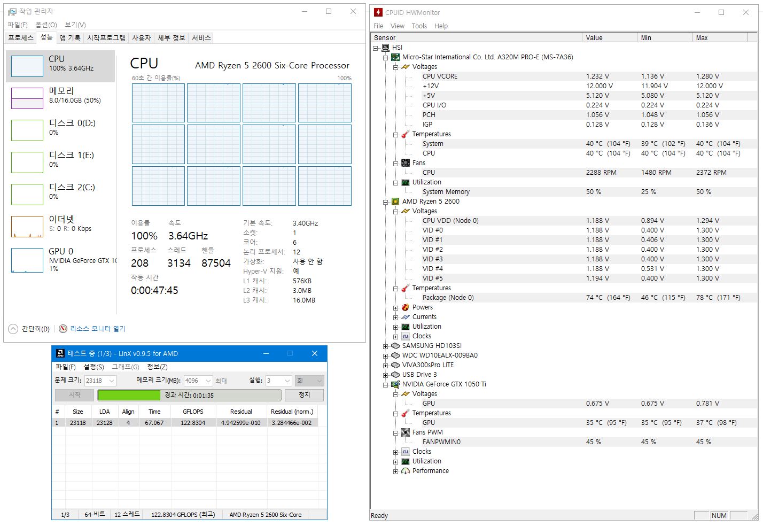Click the WDC WD10EALX drive icon
This screenshot has height=527, width=763.
pos(395,355)
